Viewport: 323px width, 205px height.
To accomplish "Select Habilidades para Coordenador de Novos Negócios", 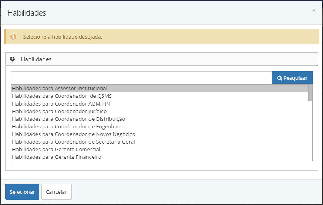I will [x=160, y=134].
